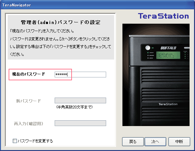Click the 現在のパスワード label

(x=28, y=74)
